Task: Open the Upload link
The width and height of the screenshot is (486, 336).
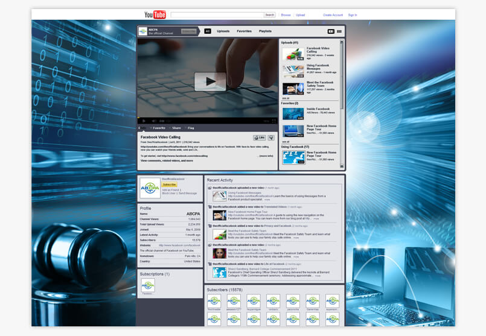Action: pos(300,15)
